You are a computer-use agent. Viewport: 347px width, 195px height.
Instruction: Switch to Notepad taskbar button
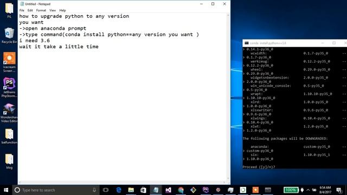tap(156, 190)
